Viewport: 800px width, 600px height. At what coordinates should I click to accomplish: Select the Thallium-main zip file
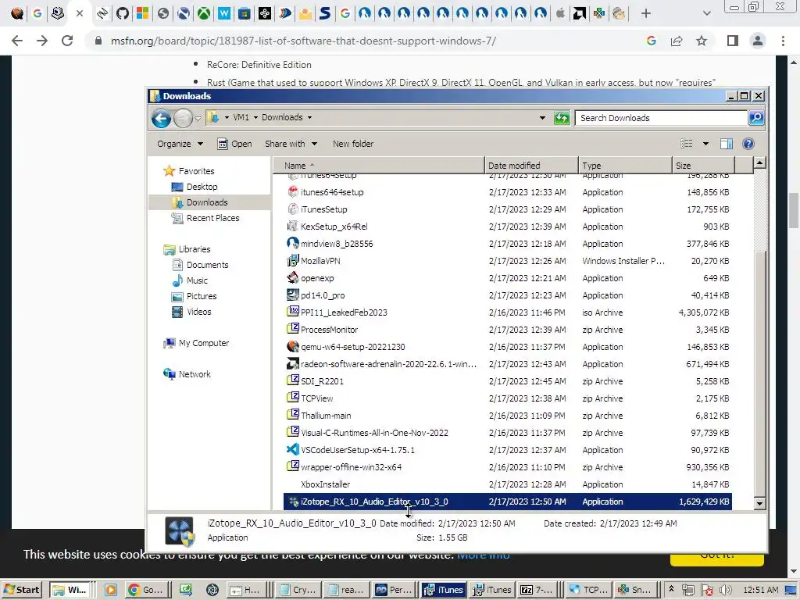click(326, 416)
